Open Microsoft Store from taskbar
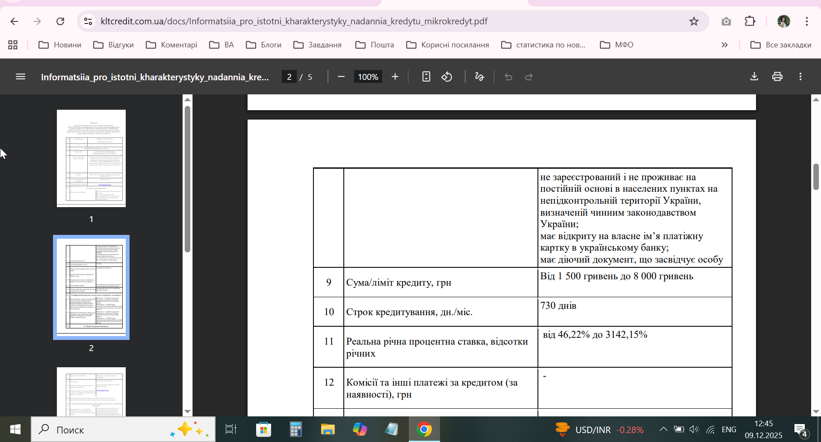The image size is (821, 442). (263, 429)
